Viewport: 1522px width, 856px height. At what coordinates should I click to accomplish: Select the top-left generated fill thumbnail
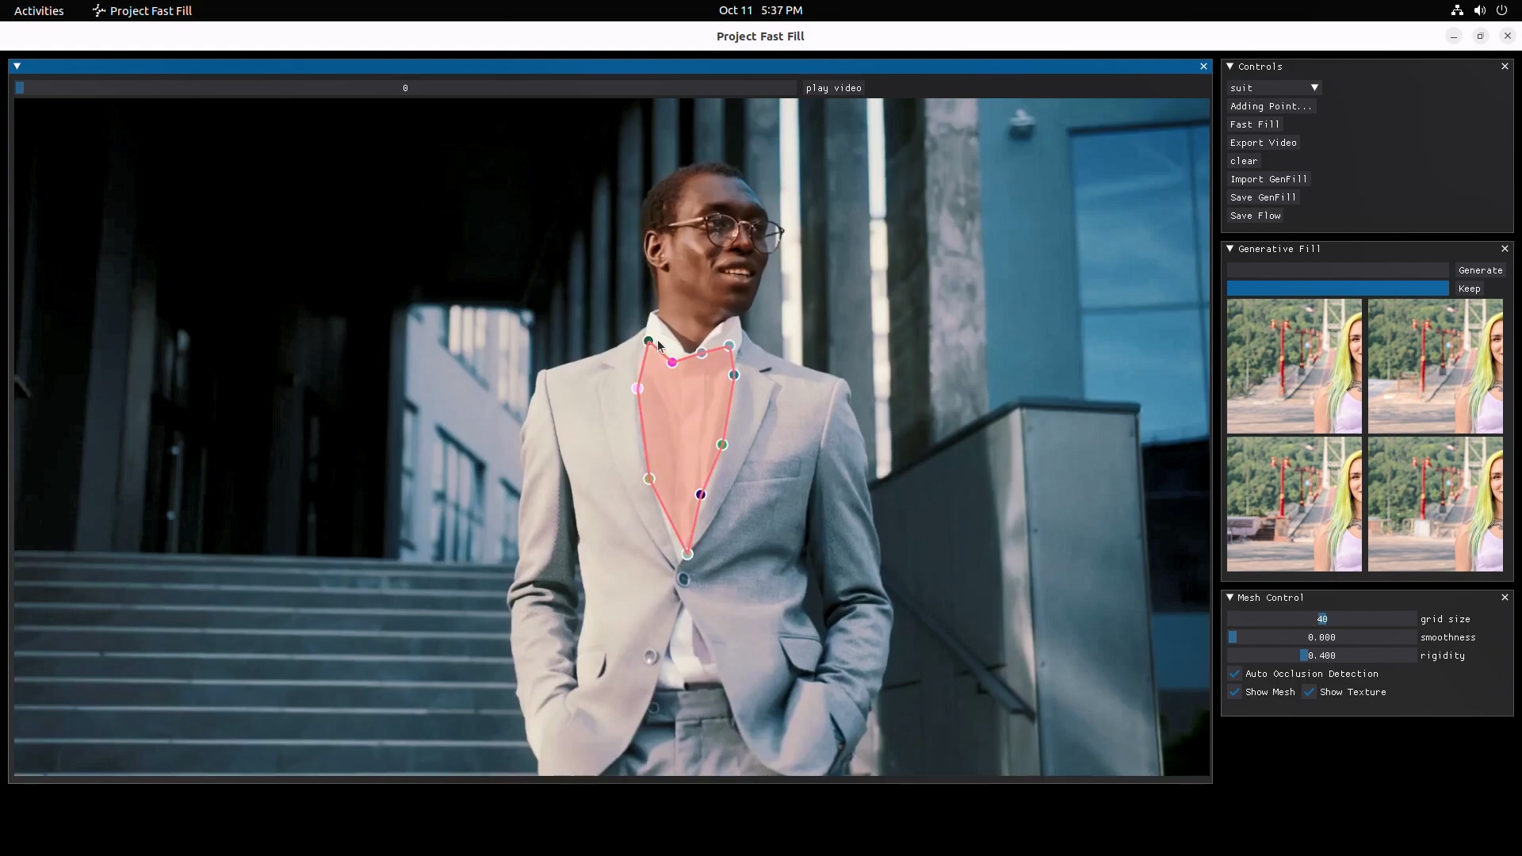pyautogui.click(x=1294, y=366)
